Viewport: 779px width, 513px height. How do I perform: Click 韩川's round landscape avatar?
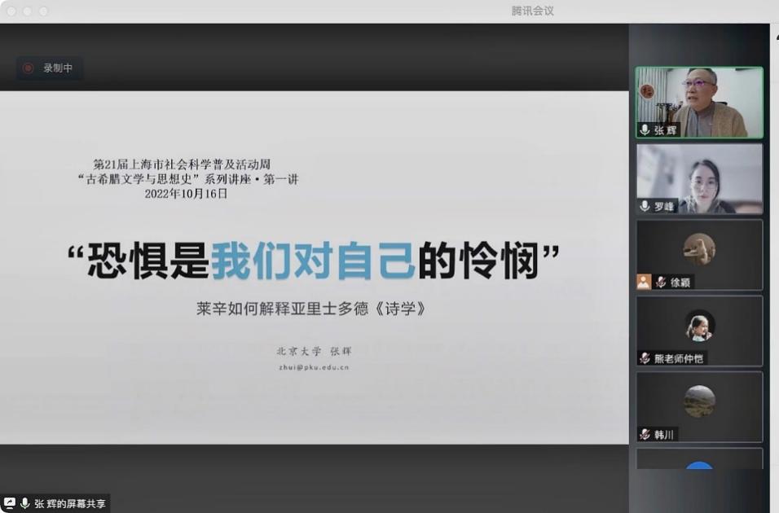click(x=699, y=401)
